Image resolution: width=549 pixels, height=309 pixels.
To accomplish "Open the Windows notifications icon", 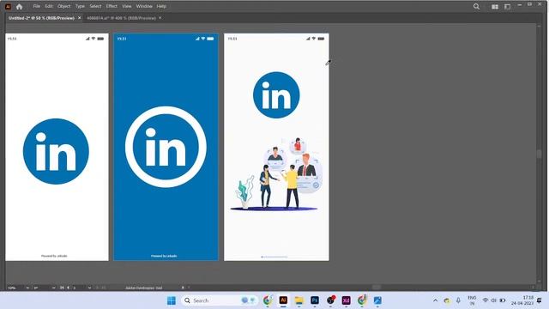I will tap(540, 300).
